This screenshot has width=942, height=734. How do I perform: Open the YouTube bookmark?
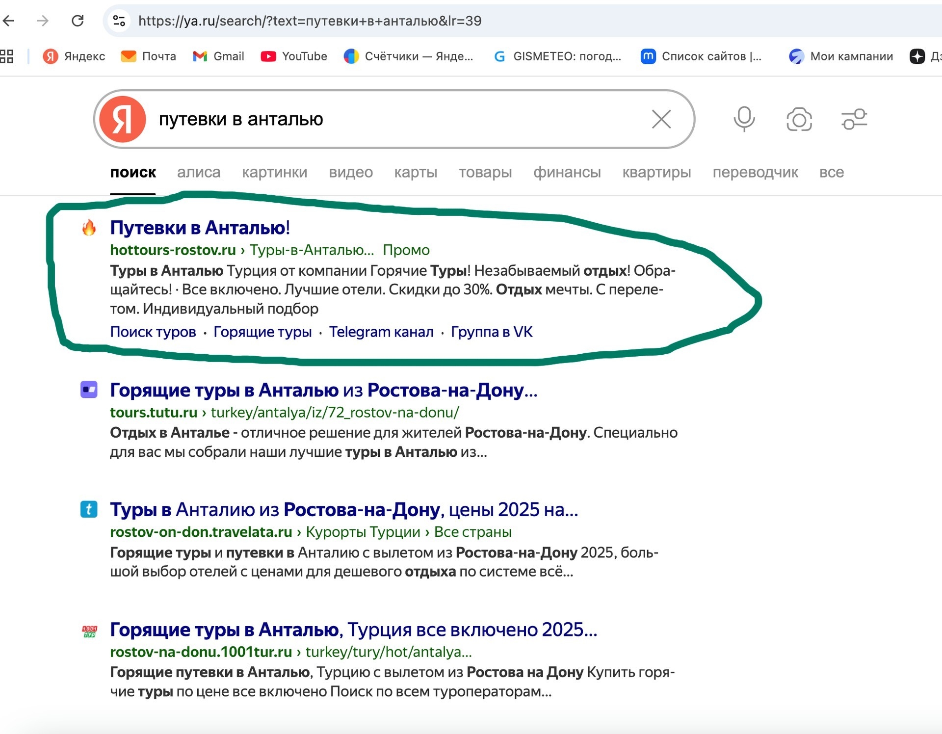[x=294, y=56]
